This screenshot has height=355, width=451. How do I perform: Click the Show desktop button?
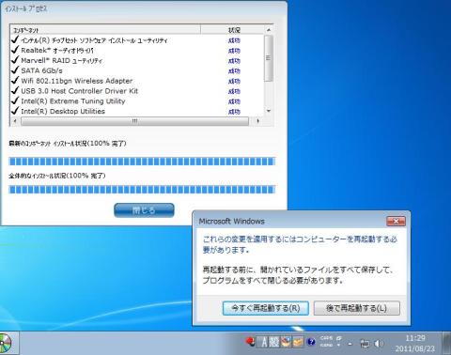click(x=447, y=343)
